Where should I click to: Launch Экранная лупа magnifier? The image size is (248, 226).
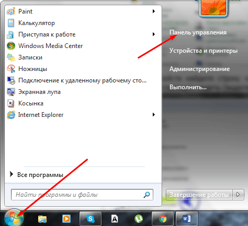click(39, 92)
